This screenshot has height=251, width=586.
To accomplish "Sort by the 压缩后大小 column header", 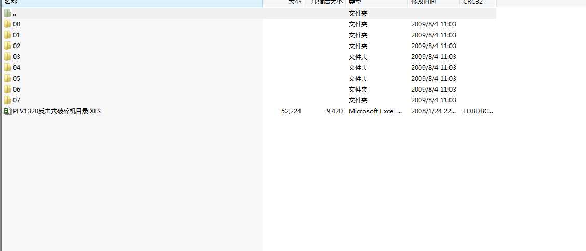I will tap(325, 3).
